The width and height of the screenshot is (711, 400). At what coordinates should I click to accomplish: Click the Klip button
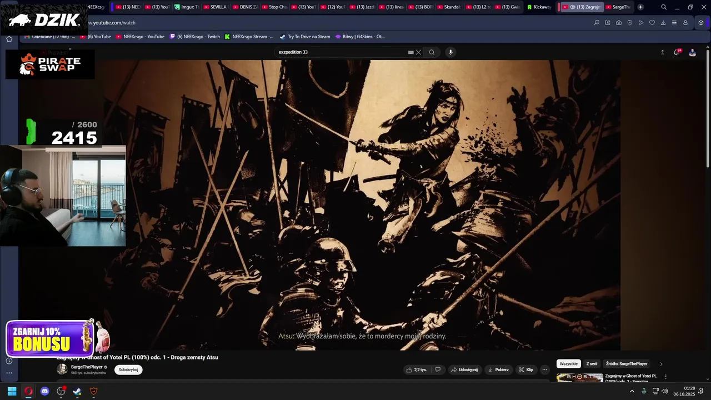526,369
